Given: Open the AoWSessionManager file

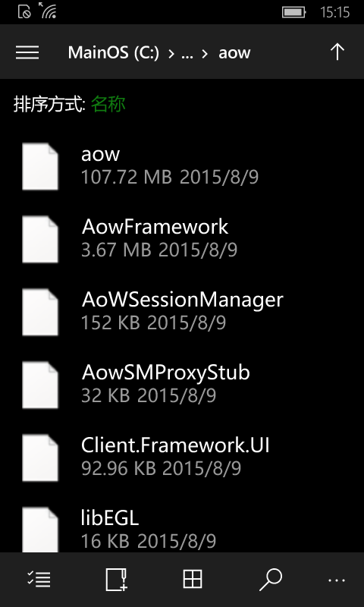Looking at the screenshot, I should (182, 312).
